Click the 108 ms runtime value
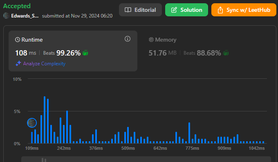The width and height of the screenshot is (278, 162). 25,53
